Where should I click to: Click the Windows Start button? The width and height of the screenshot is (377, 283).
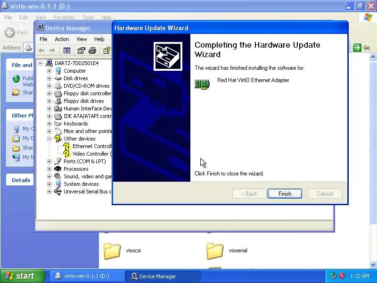(x=23, y=276)
